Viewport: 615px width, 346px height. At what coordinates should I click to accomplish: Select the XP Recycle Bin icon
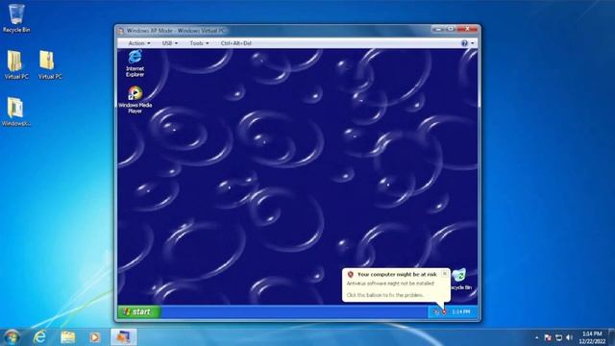click(460, 280)
